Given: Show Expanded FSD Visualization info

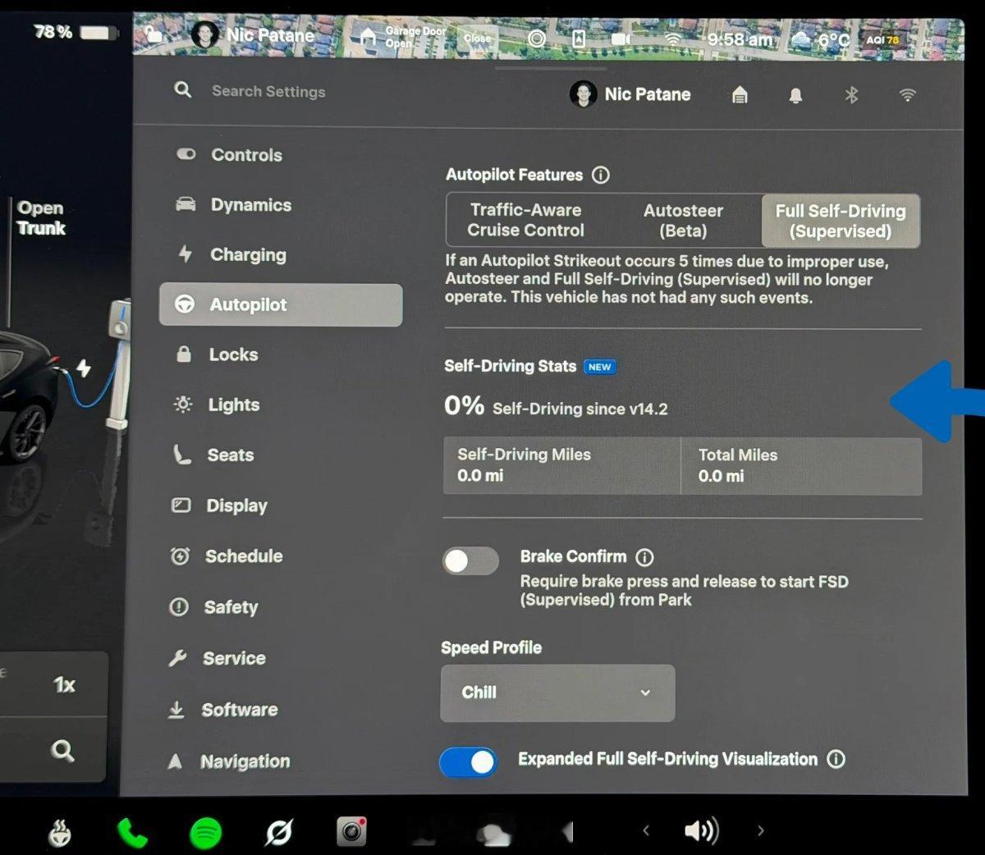Looking at the screenshot, I should pos(836,759).
